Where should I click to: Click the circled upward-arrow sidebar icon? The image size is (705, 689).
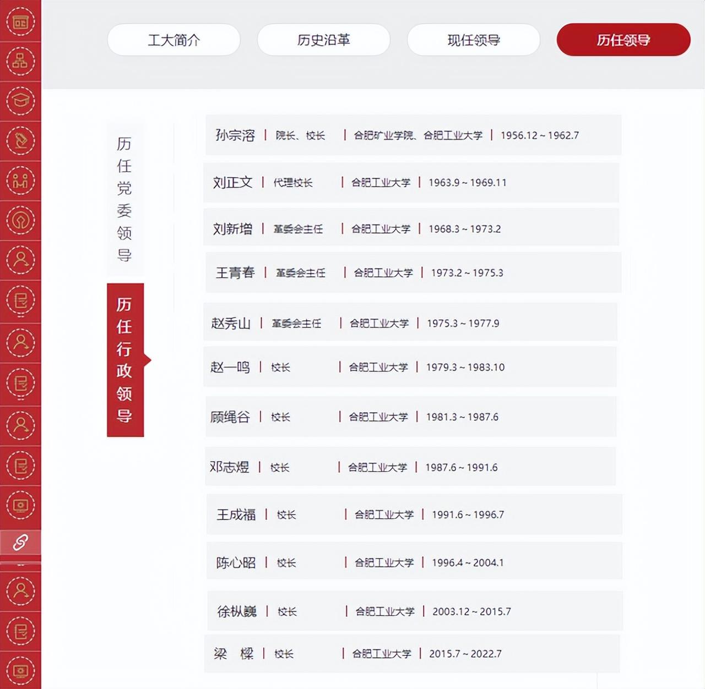coord(20,220)
